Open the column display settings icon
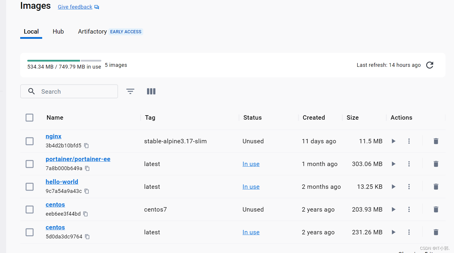Screen dimensions: 454x253 point(151,91)
